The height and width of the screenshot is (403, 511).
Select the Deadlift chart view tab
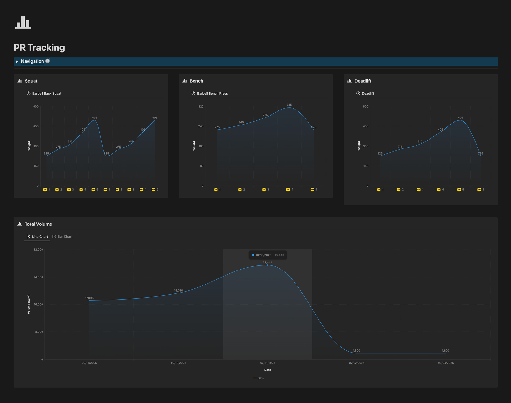point(365,94)
